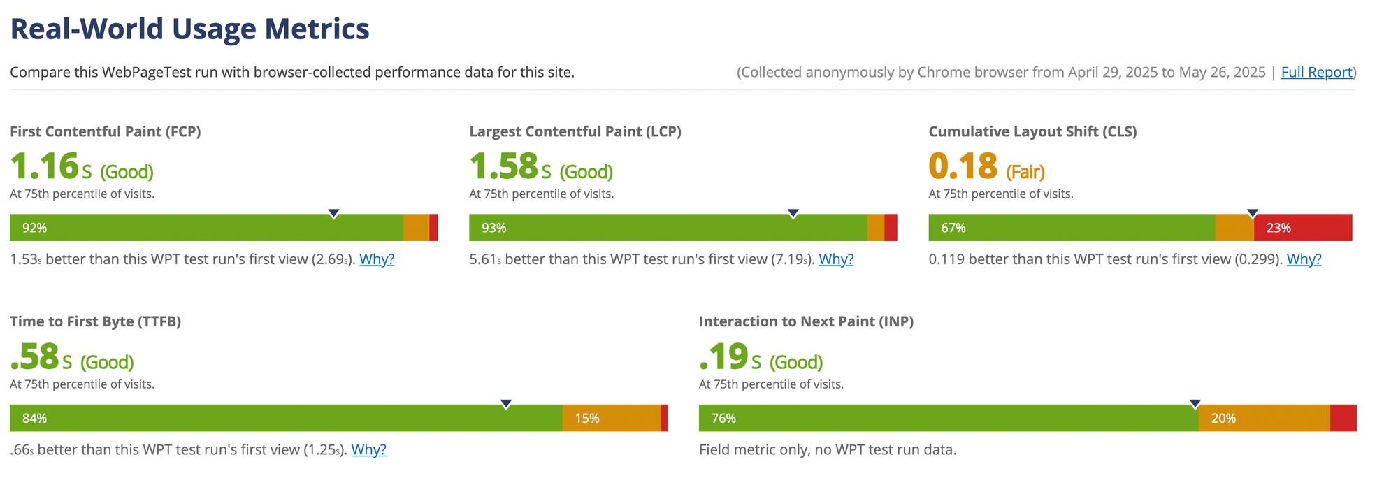Click the green 67% CLS bar segment
The image size is (1398, 492).
[1072, 228]
